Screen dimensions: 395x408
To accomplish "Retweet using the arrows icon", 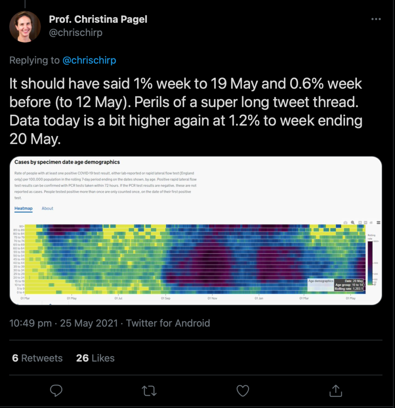I will (x=149, y=390).
